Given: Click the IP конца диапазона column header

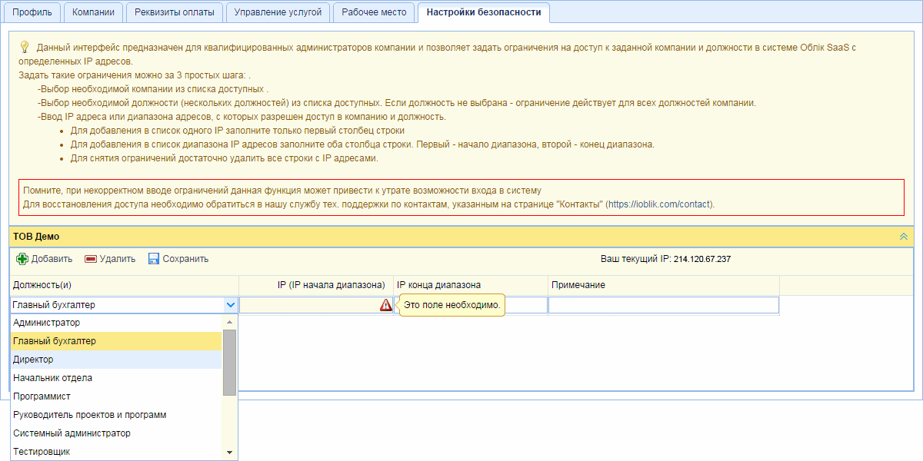Looking at the screenshot, I should click(x=471, y=285).
